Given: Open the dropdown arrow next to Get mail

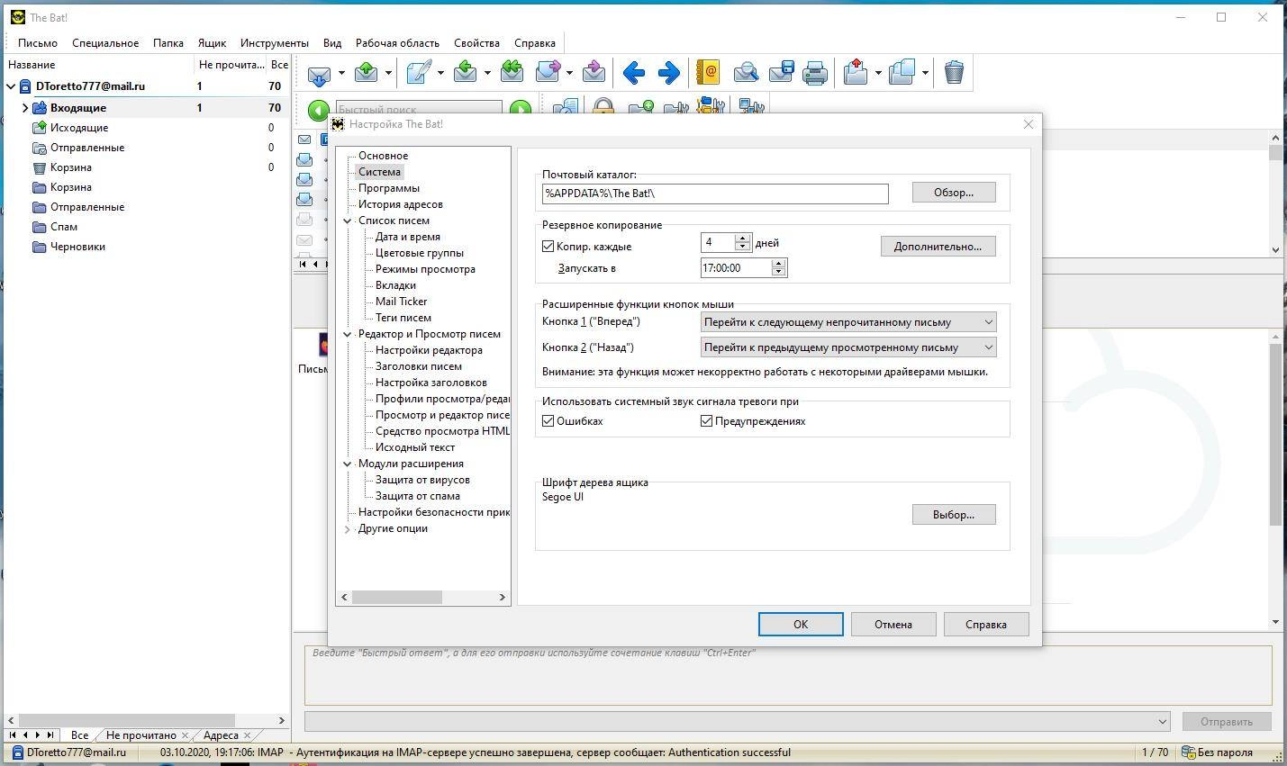Looking at the screenshot, I should click(x=341, y=73).
